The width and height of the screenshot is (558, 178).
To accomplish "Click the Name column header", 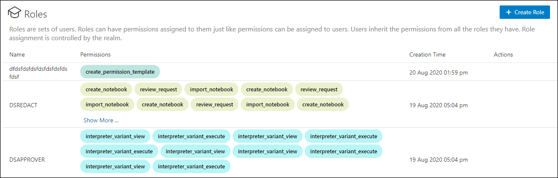I will click(x=17, y=54).
